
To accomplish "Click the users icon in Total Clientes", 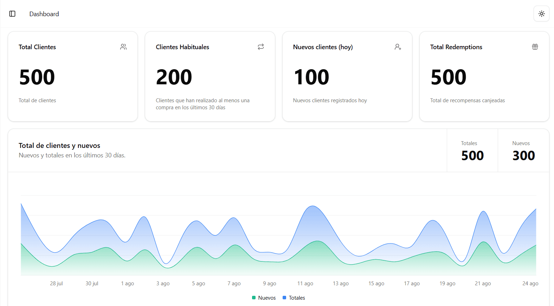I will [123, 47].
